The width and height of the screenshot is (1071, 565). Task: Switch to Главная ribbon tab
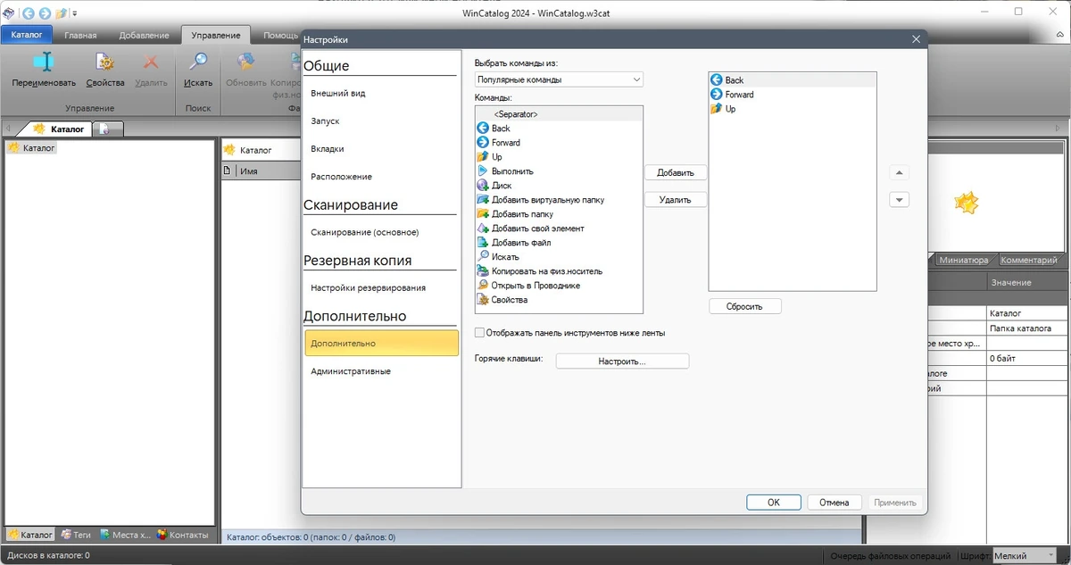point(81,36)
